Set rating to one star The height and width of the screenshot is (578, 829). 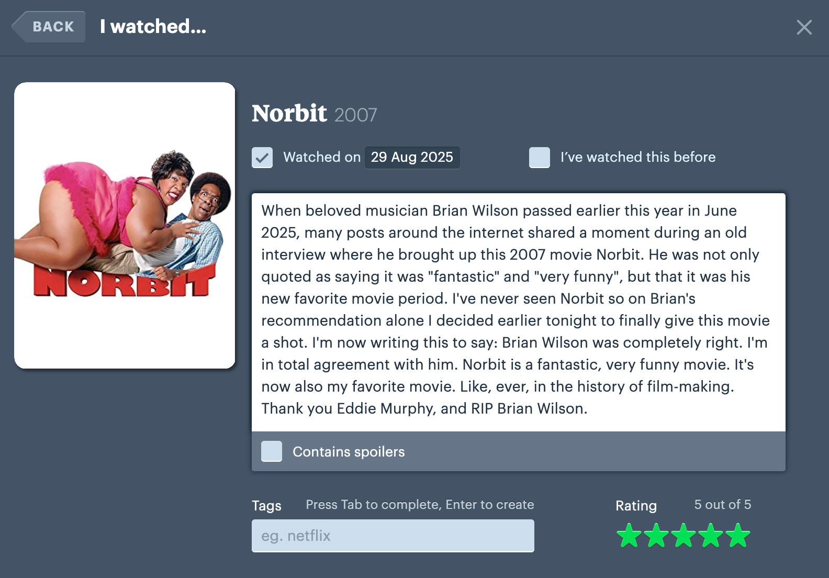629,536
